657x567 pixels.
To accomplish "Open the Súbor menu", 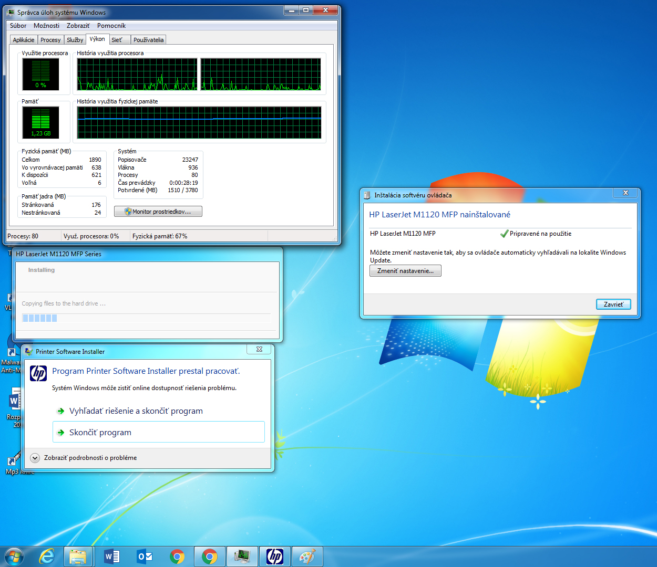I will pyautogui.click(x=18, y=25).
